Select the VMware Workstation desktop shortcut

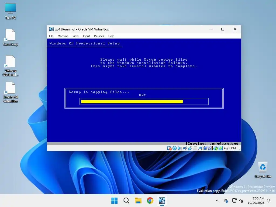pos(11,66)
